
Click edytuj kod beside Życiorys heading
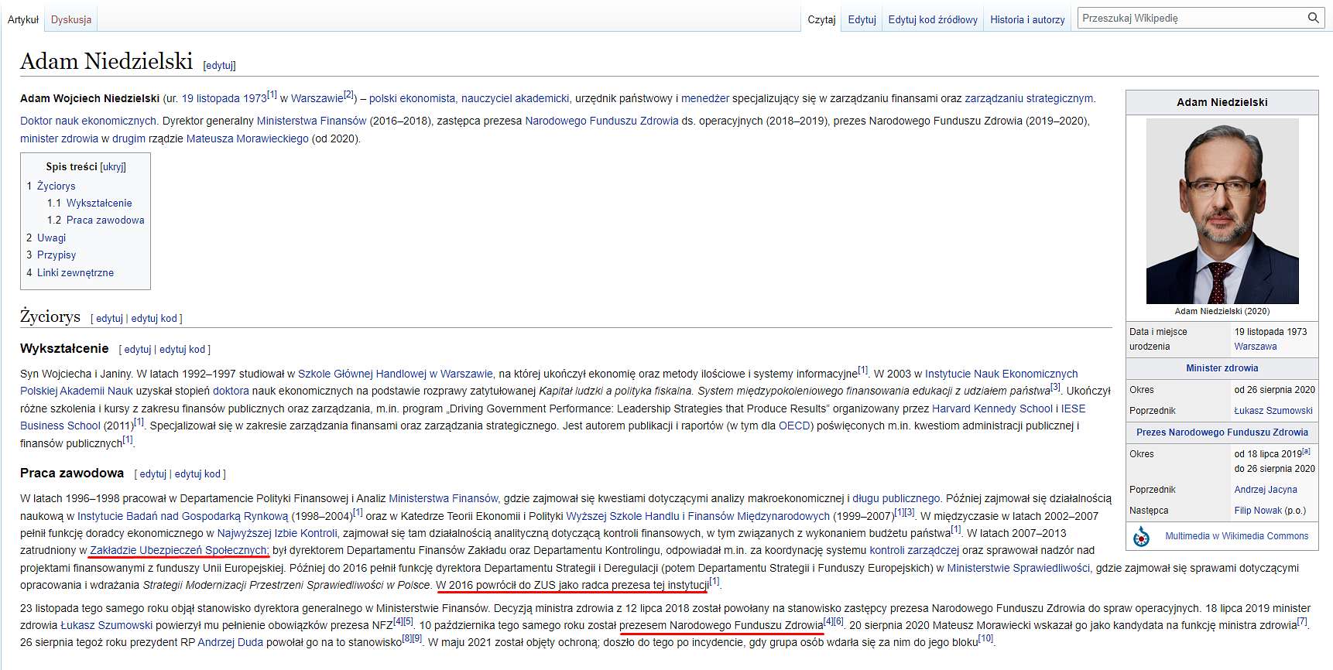(153, 318)
